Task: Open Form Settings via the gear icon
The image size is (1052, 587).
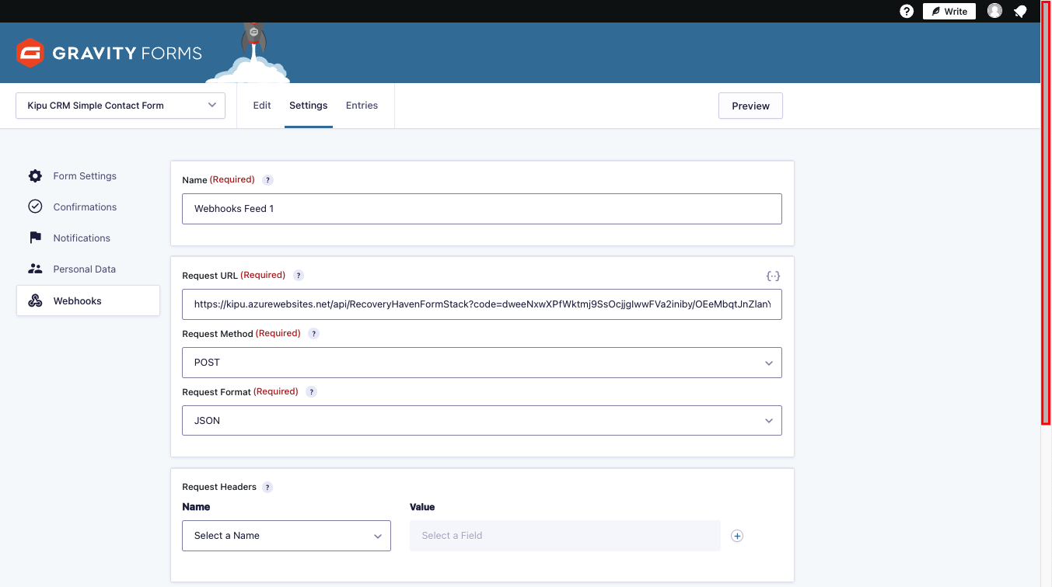Action: 35,175
